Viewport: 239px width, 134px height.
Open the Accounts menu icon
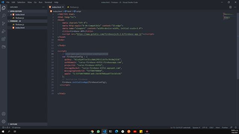click(4, 114)
